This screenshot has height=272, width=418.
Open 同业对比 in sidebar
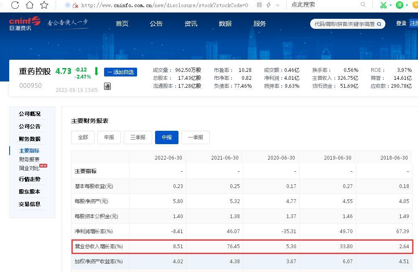click(29, 168)
